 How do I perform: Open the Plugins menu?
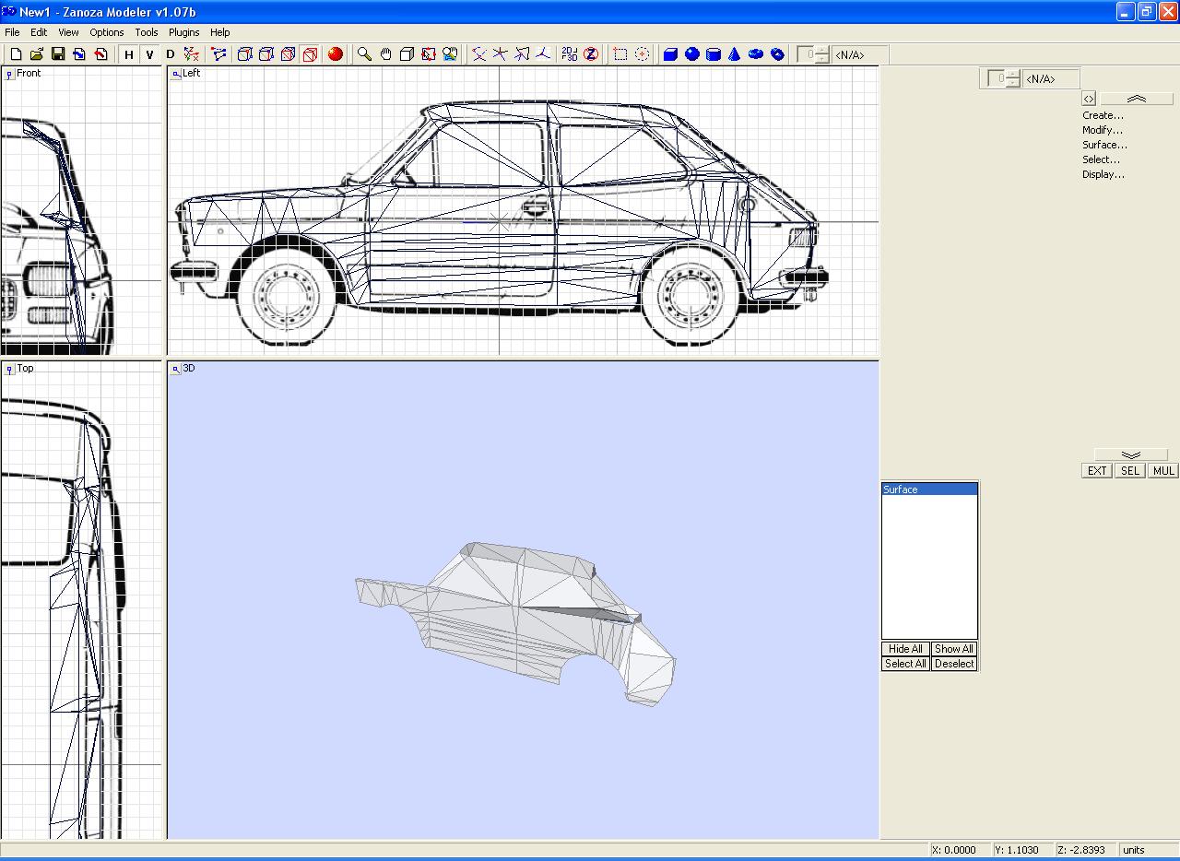(x=183, y=32)
